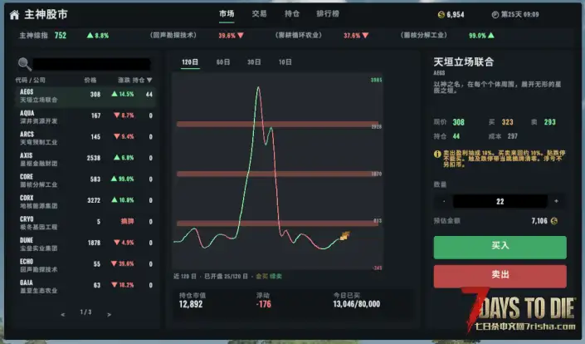Go to previous page of stock list
The image size is (585, 344).
pyautogui.click(x=63, y=315)
